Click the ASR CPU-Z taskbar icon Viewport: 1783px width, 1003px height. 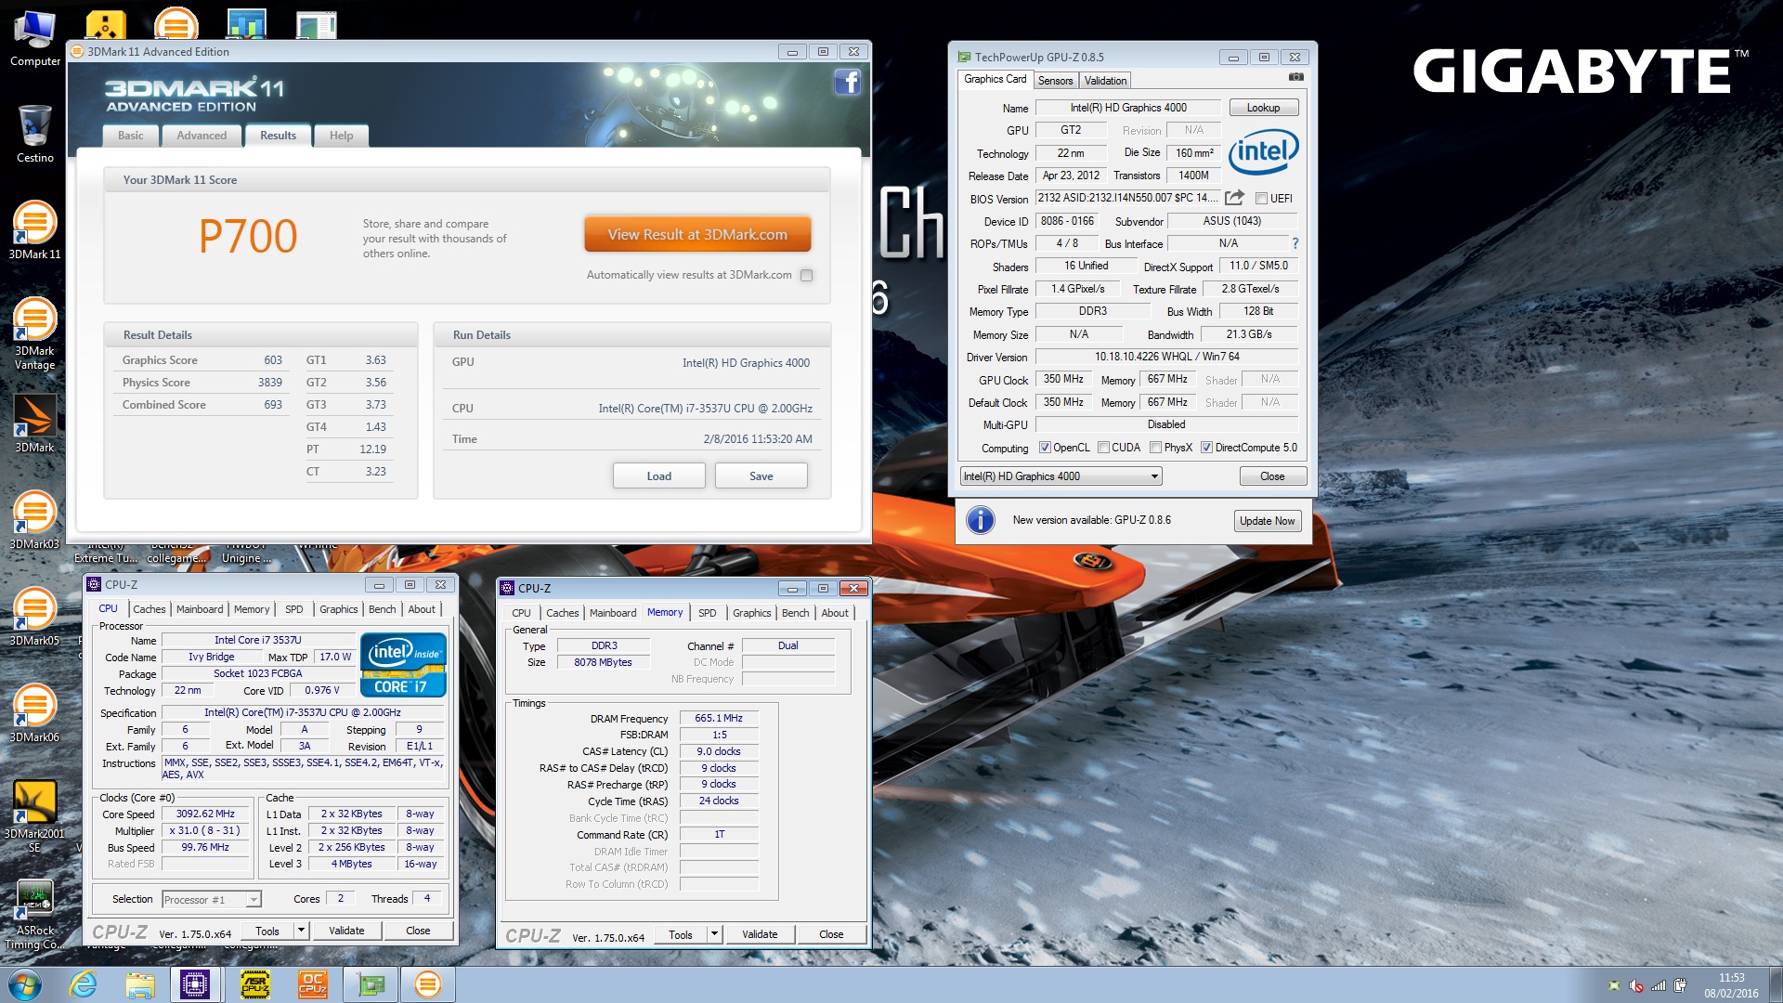point(255,984)
